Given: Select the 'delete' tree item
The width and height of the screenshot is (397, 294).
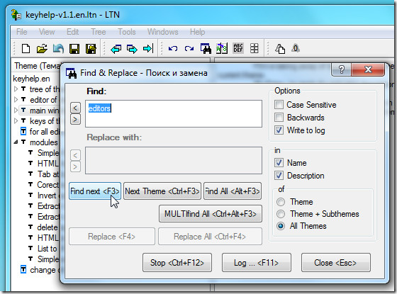Looking at the screenshot, I should click(47, 227).
